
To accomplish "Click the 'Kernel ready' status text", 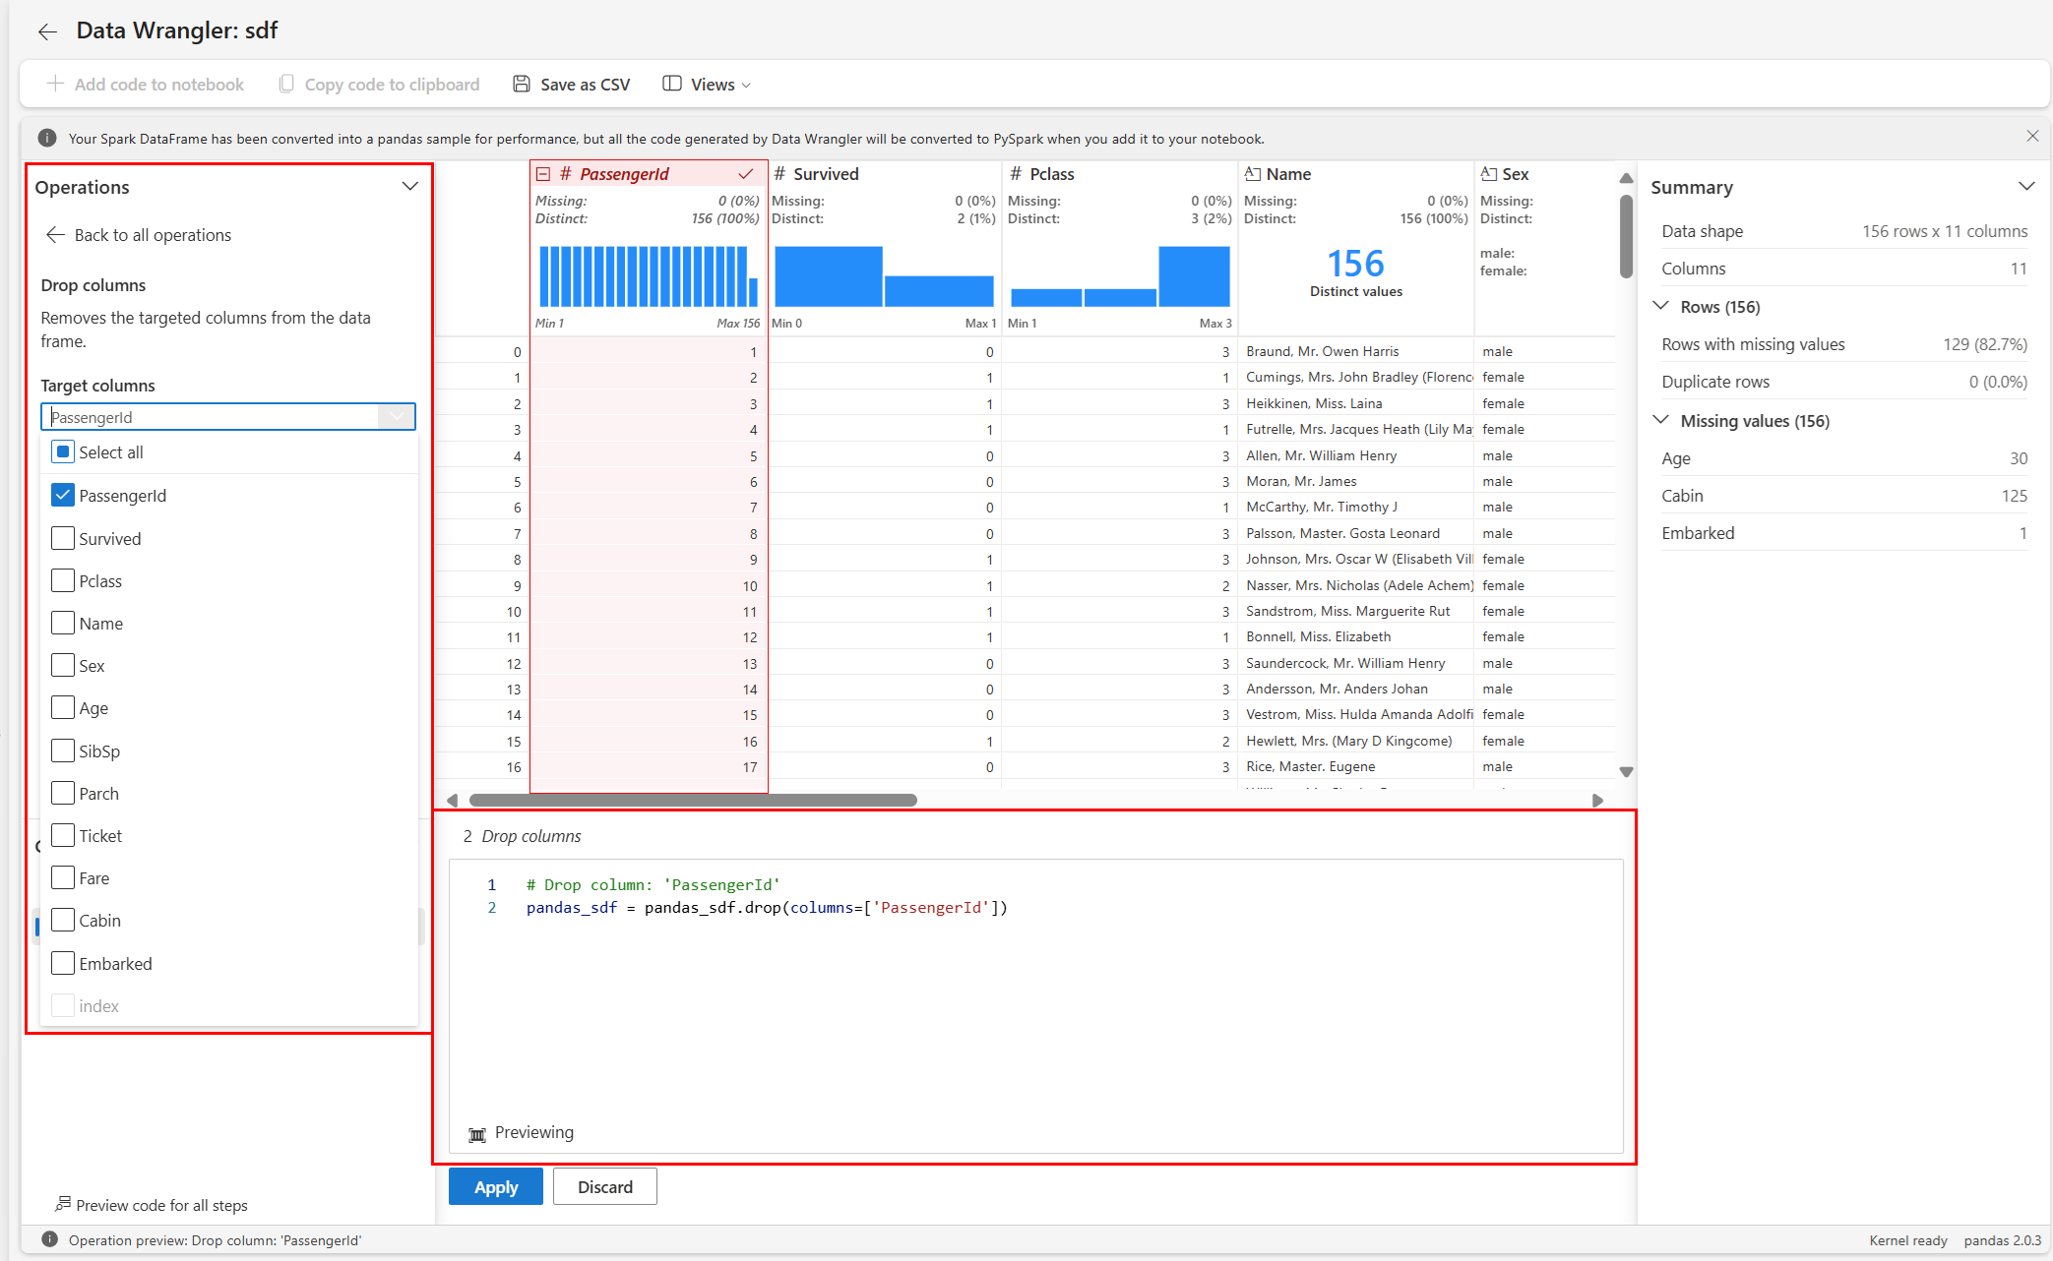I will pos(1907,1240).
